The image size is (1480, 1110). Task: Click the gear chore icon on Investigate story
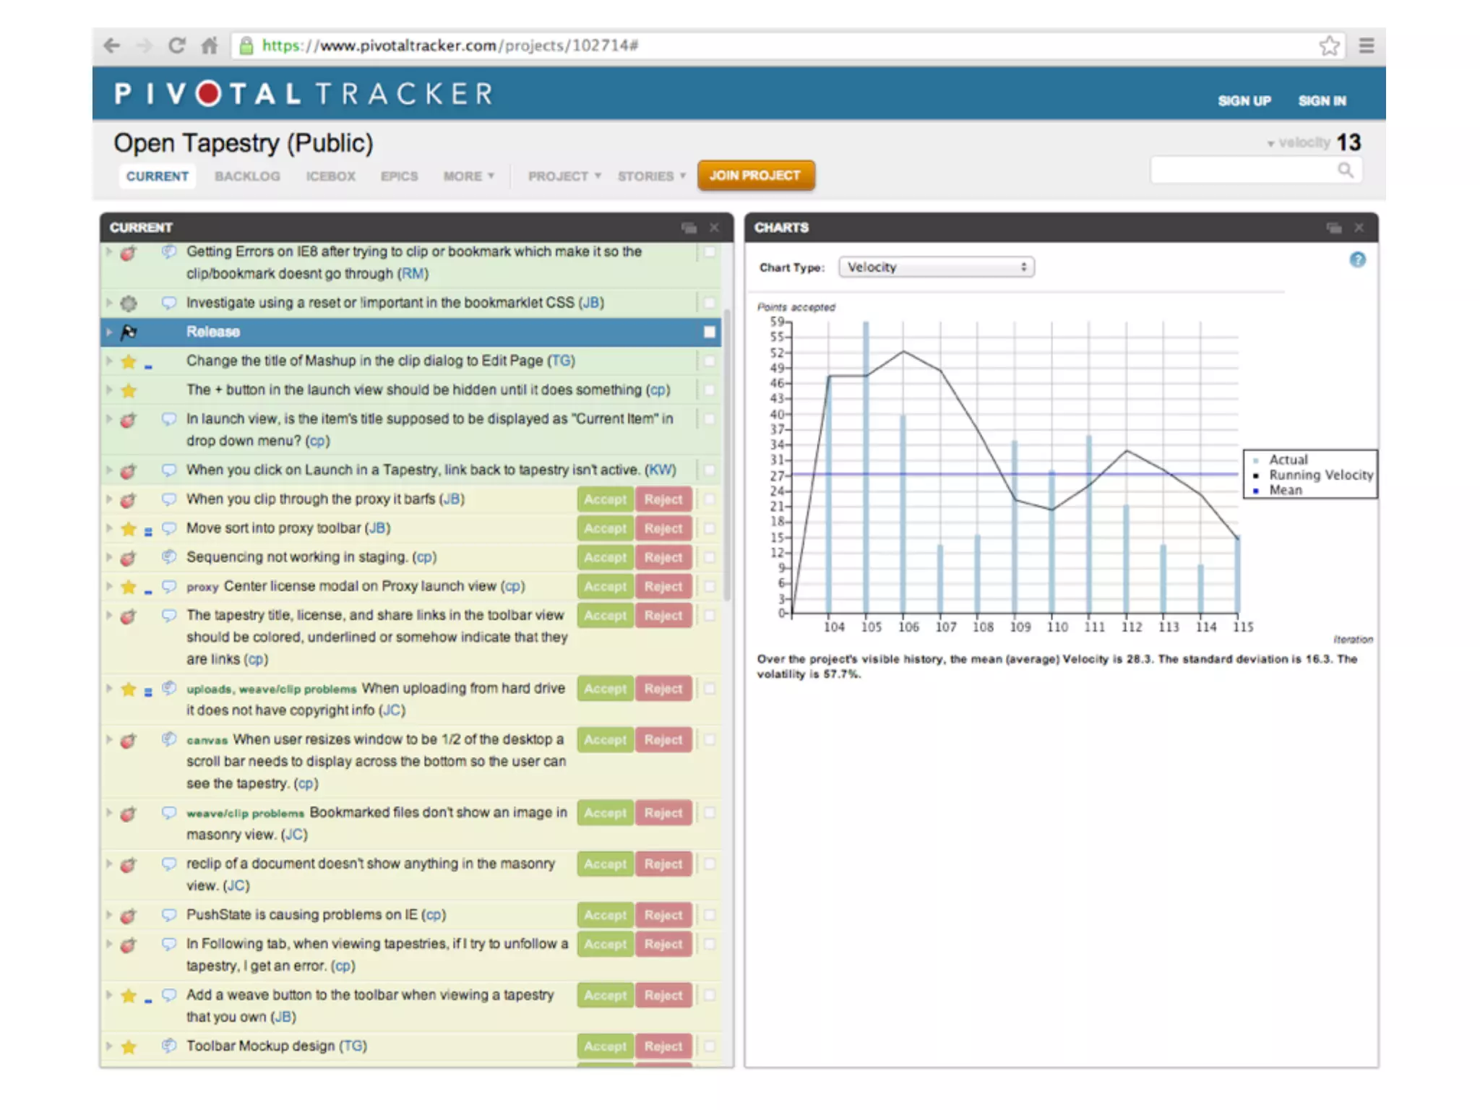(x=129, y=304)
